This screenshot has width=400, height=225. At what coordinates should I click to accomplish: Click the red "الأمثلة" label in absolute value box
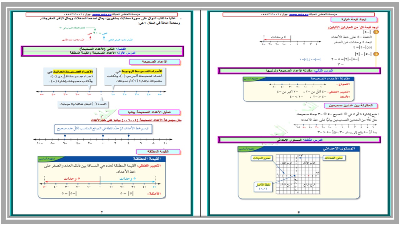coord(153,194)
